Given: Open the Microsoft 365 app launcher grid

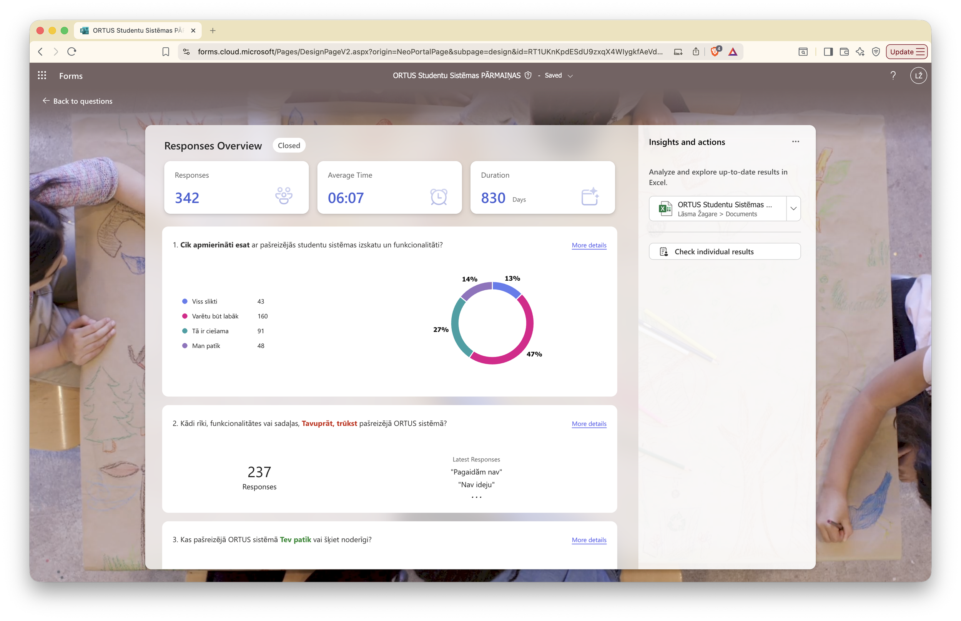Looking at the screenshot, I should [x=42, y=75].
